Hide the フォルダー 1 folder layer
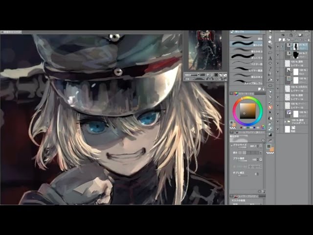313x235 pixels. coord(277,121)
